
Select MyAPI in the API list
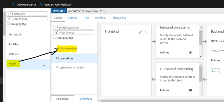coord(13,64)
